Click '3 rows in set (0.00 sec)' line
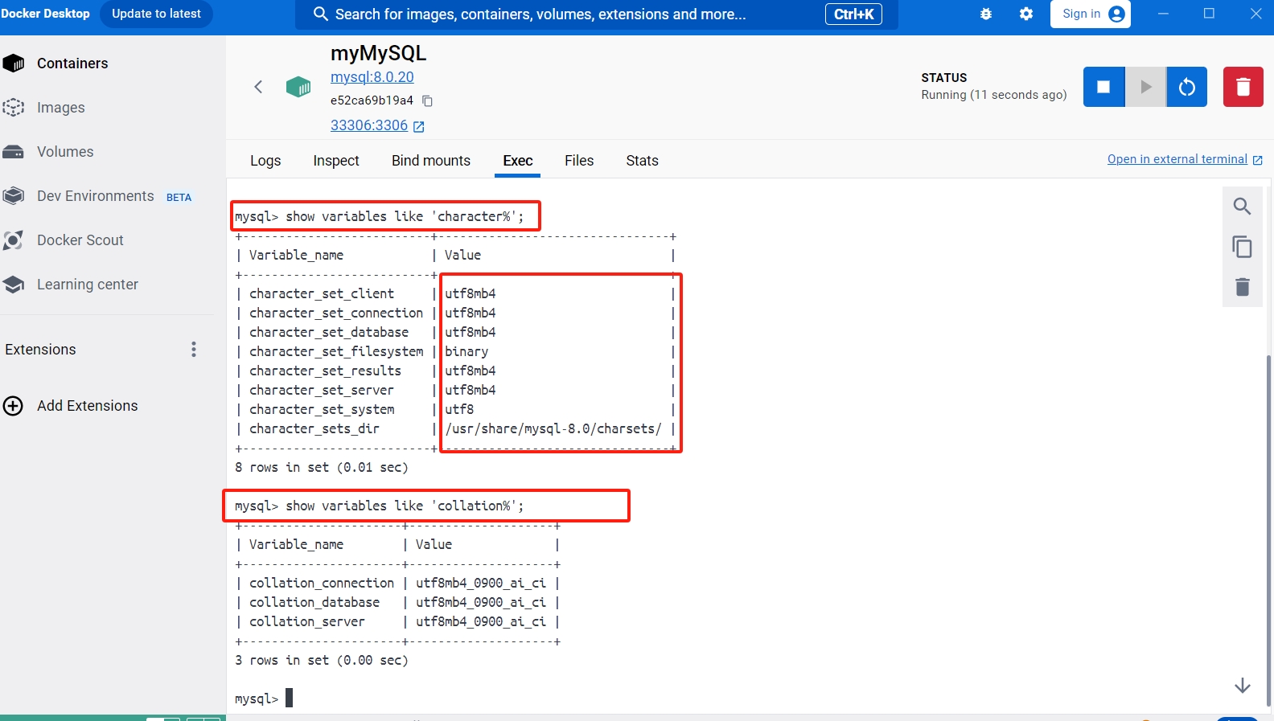Viewport: 1274px width, 721px height. pos(322,660)
